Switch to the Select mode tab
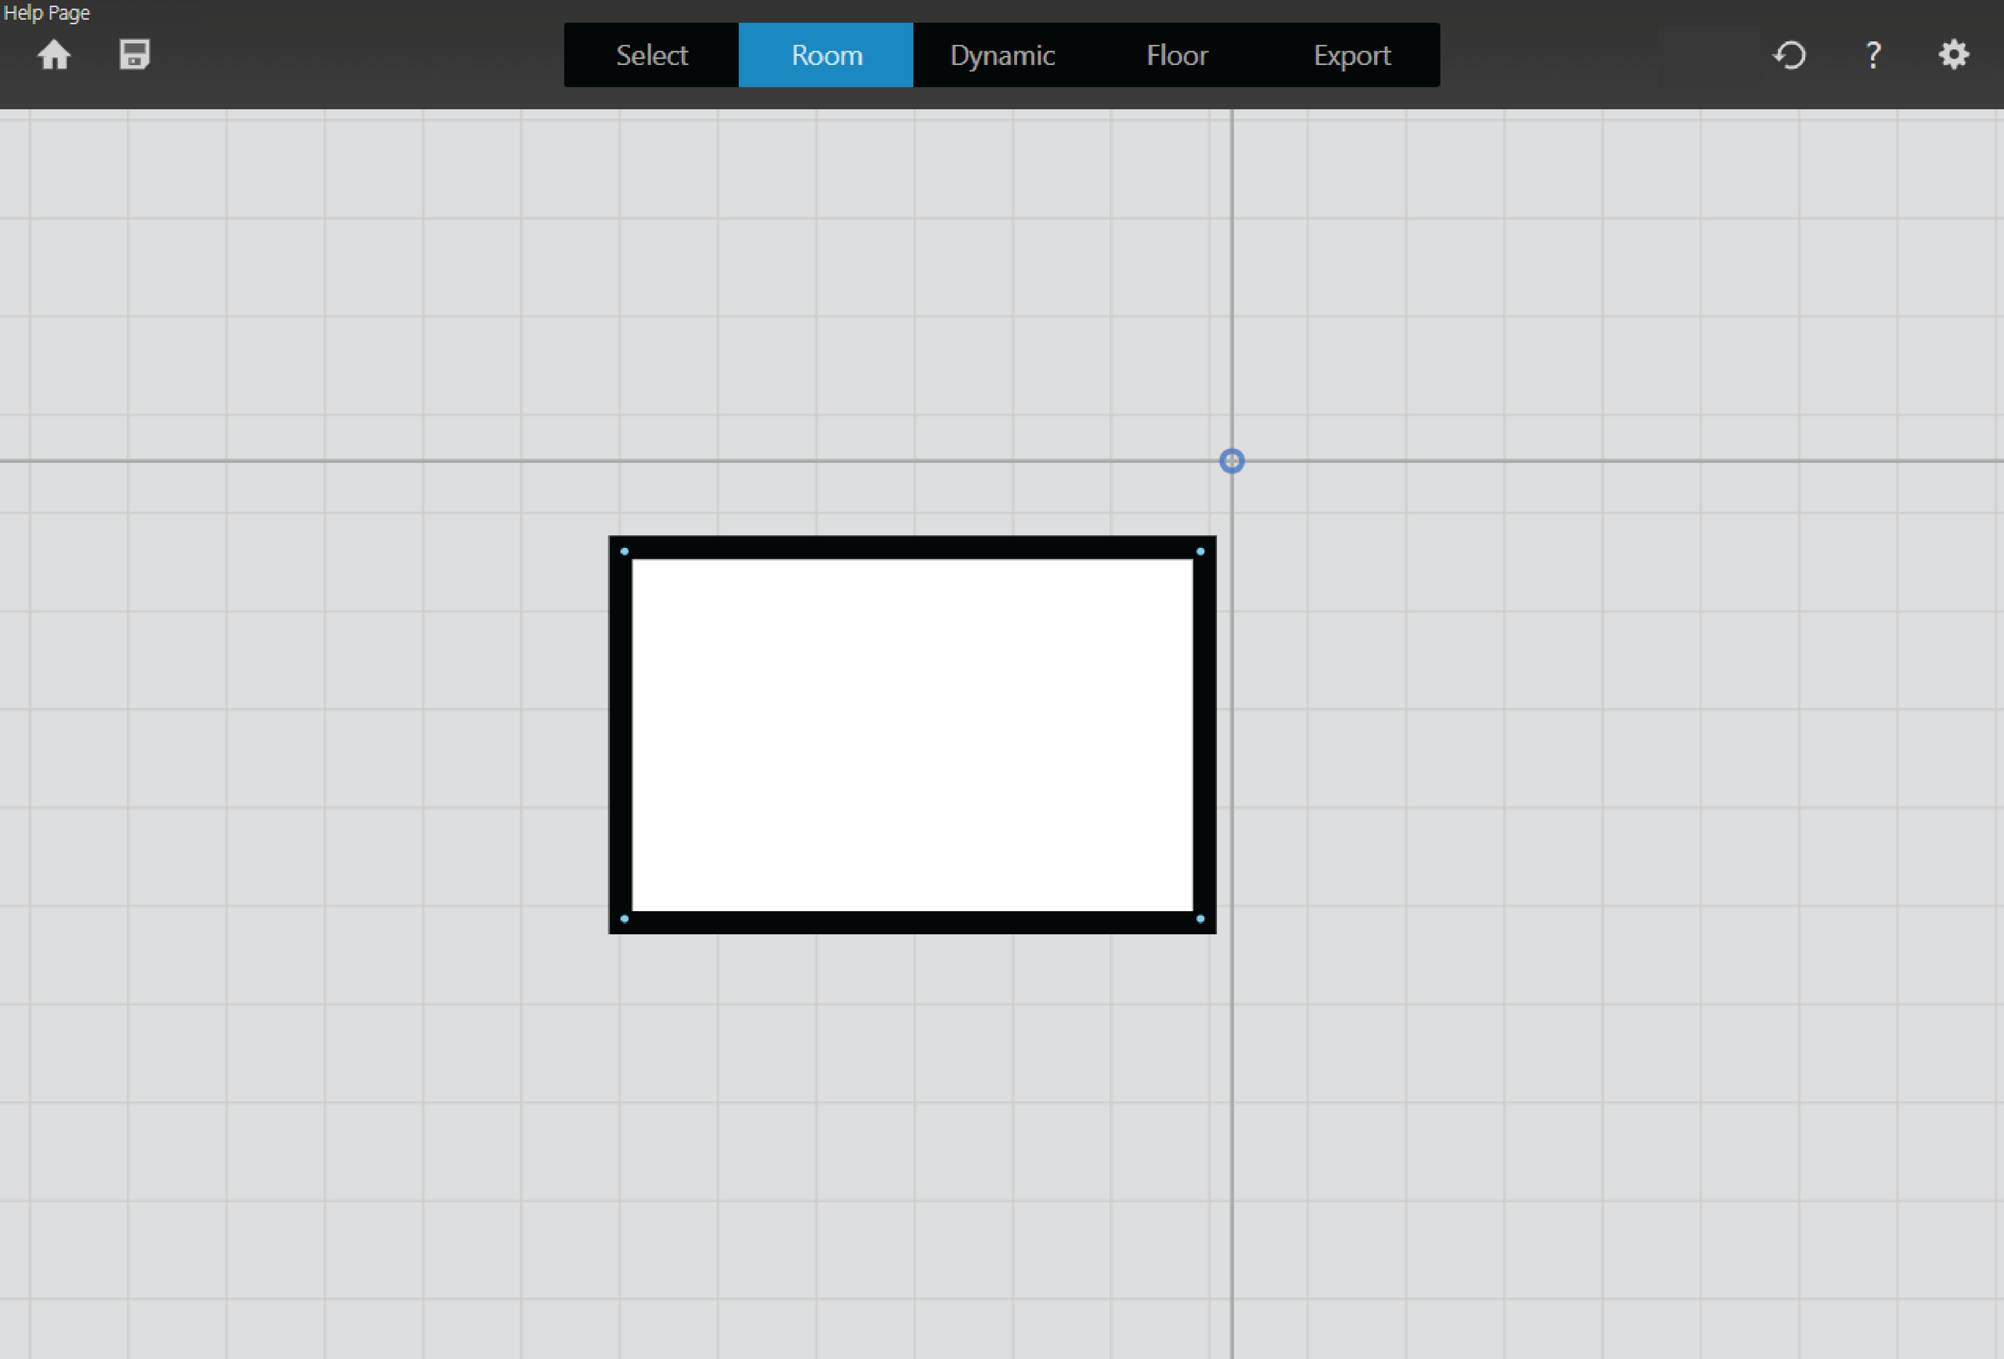Screen dimensions: 2004x1359 [651, 55]
